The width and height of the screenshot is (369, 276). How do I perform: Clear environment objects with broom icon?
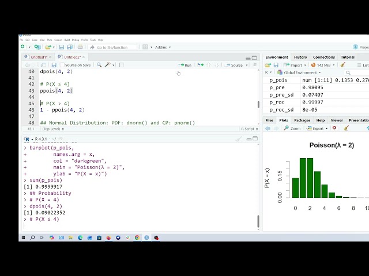[343, 65]
